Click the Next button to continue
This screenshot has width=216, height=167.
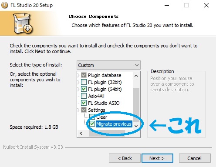(157, 158)
